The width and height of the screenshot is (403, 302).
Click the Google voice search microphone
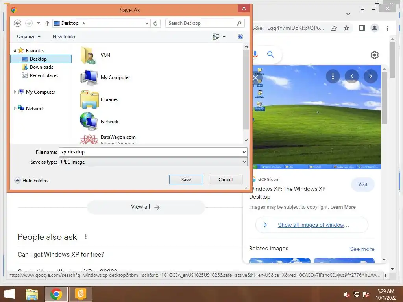click(255, 54)
